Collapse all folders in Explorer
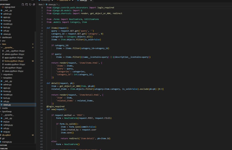232x150 pixels. point(34,4)
